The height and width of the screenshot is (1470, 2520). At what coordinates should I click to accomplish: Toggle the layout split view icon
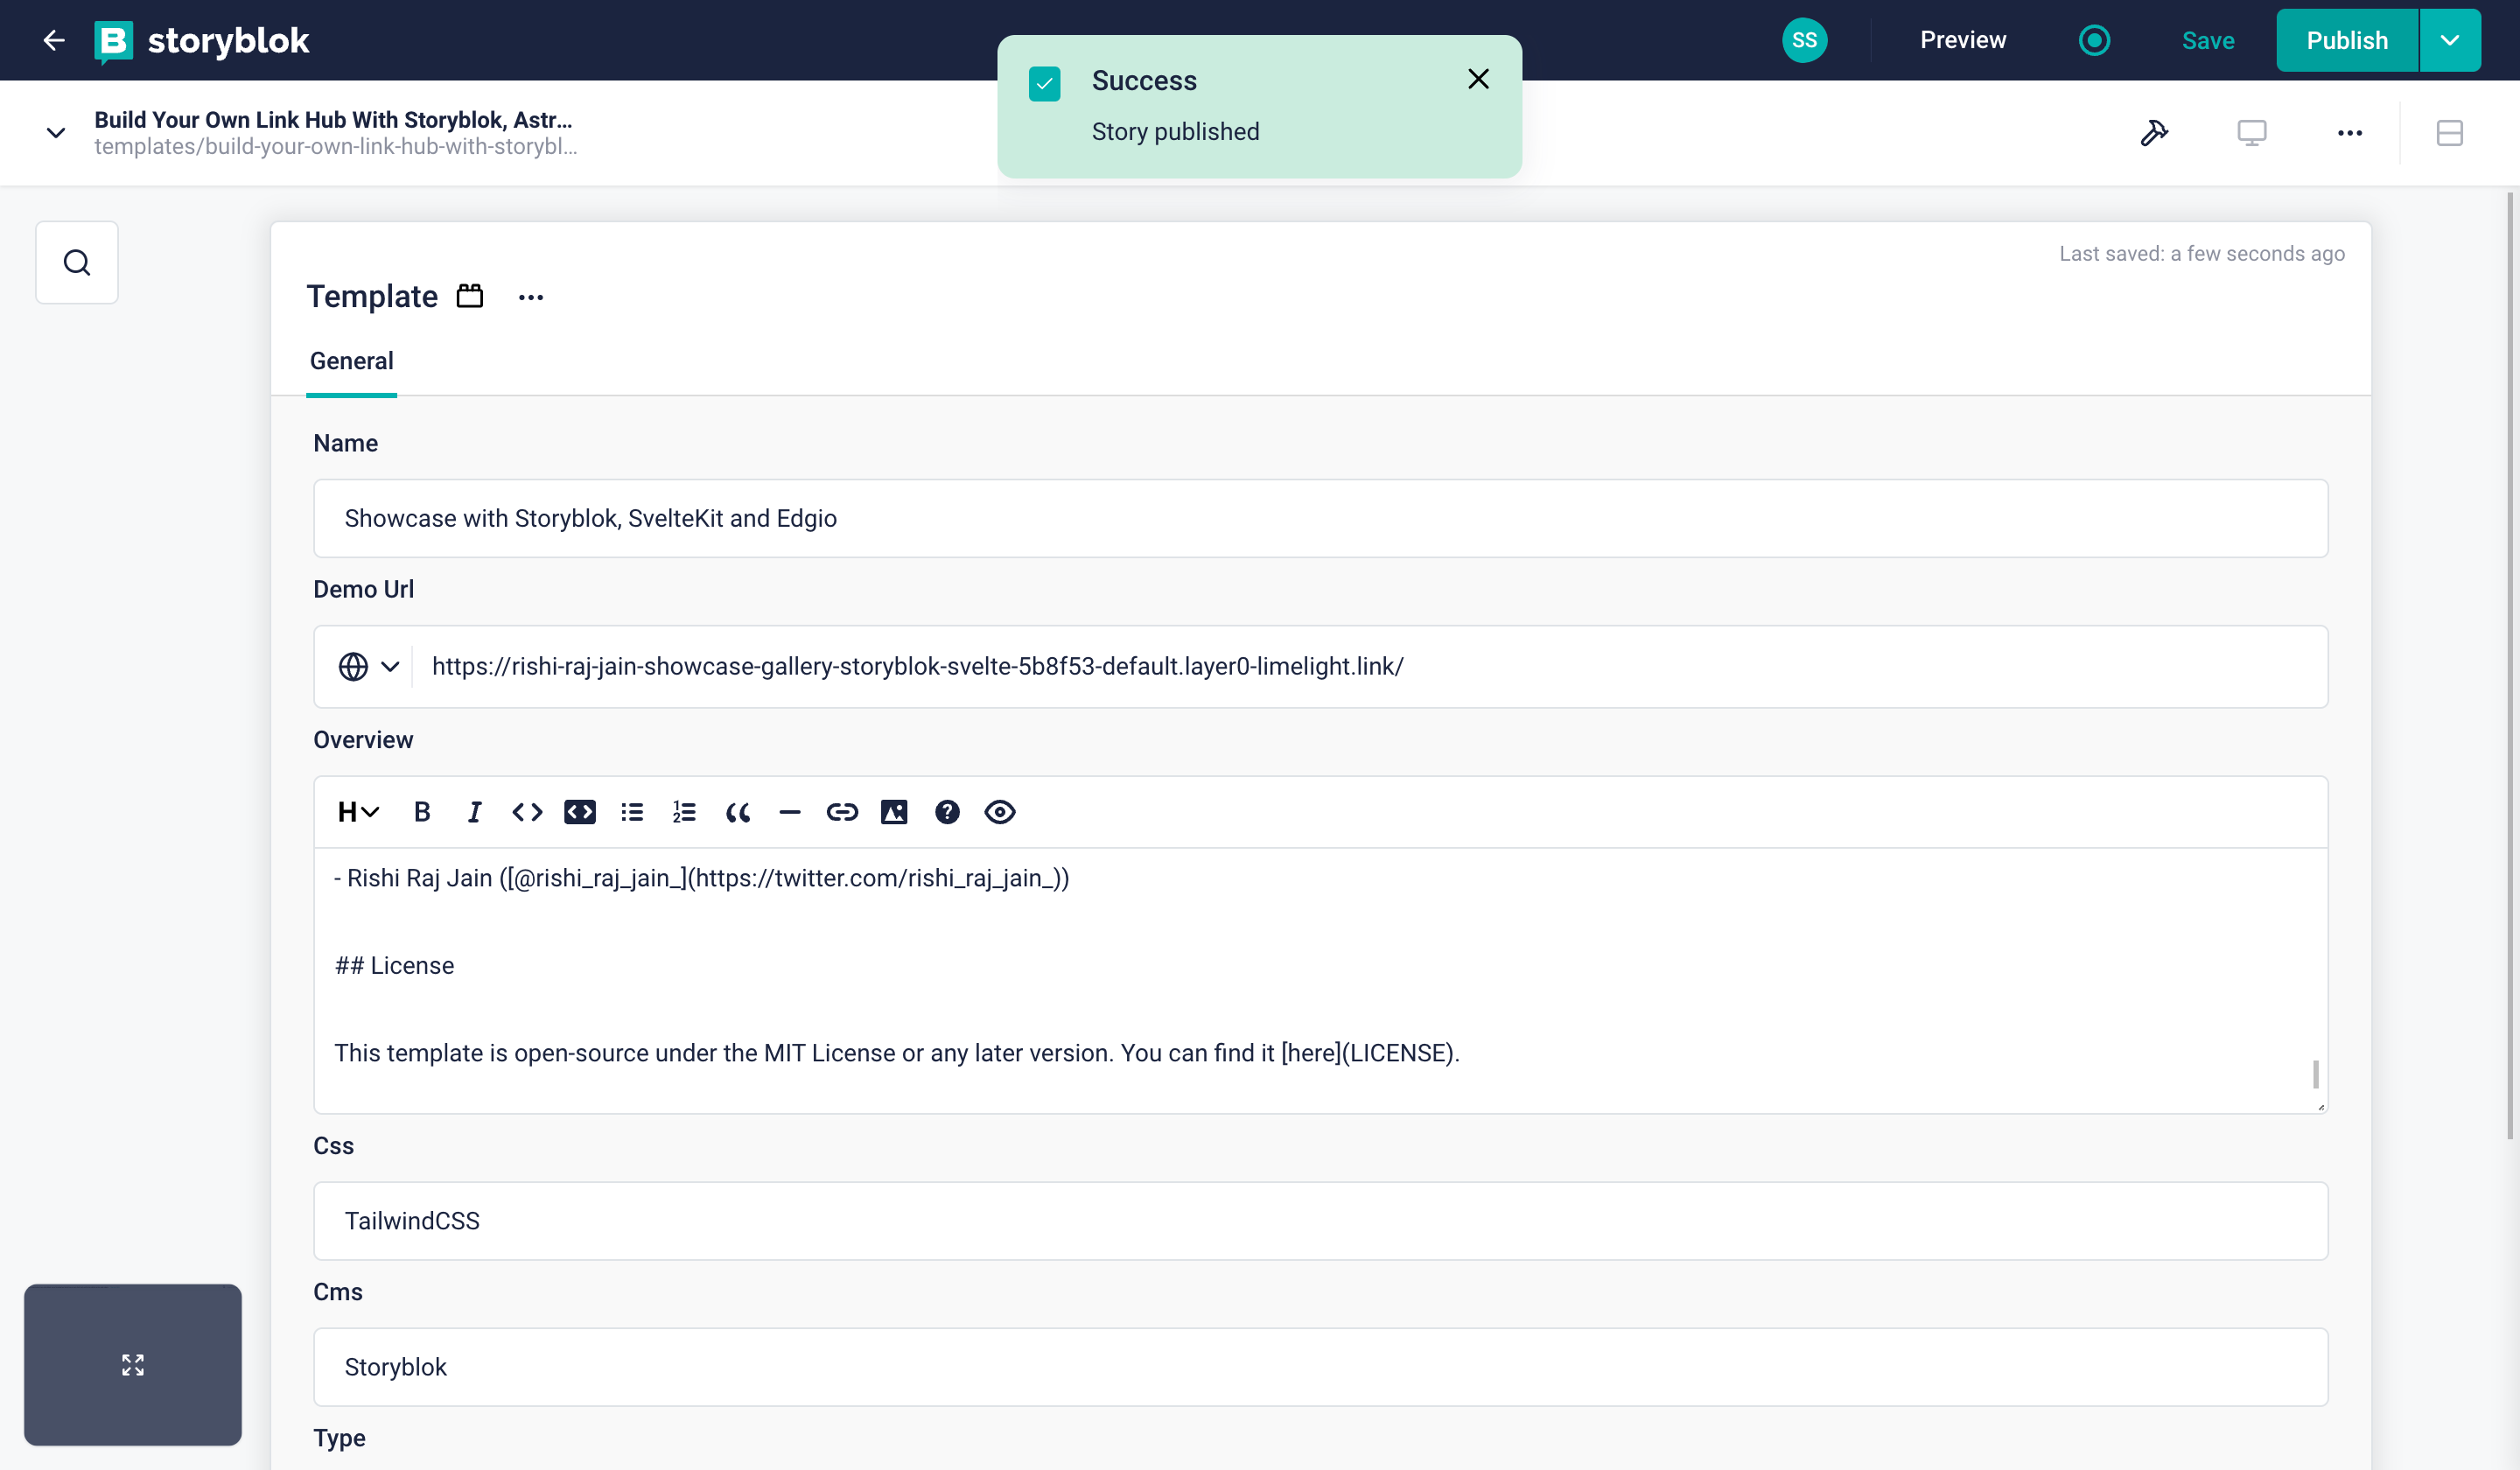pos(2449,133)
